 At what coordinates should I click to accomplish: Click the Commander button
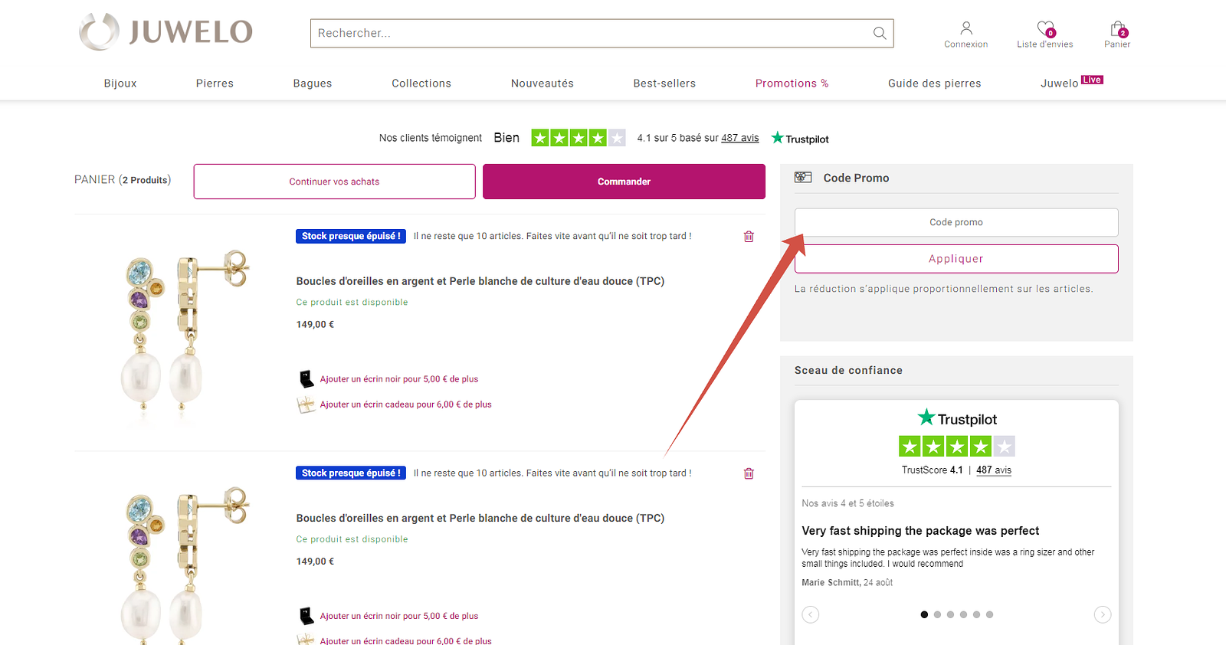pyautogui.click(x=624, y=182)
